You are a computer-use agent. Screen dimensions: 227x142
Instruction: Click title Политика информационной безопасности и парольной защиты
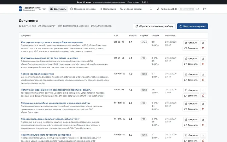56,90
